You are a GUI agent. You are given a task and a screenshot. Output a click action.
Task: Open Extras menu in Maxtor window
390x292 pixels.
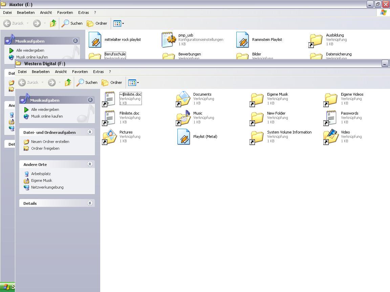pos(84,13)
